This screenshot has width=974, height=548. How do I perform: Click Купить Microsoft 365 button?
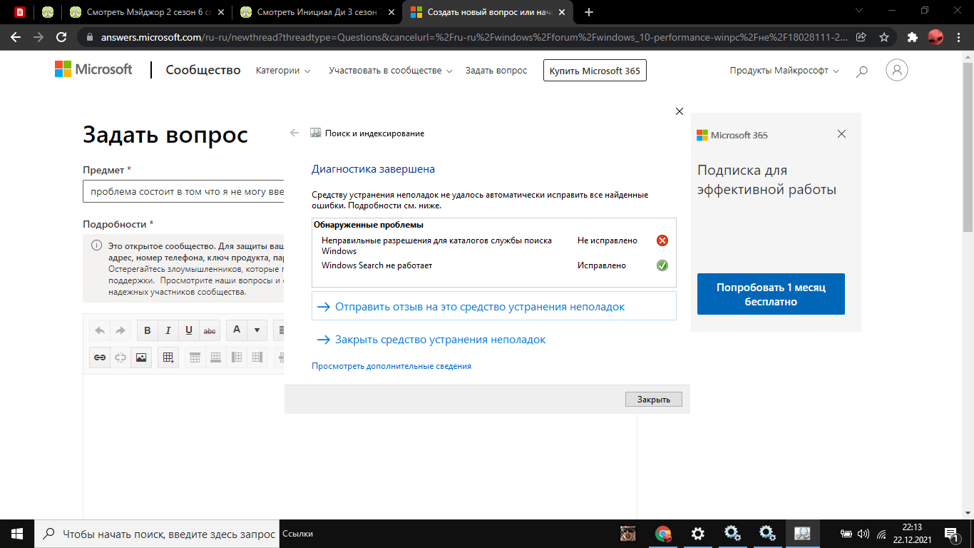pyautogui.click(x=595, y=71)
